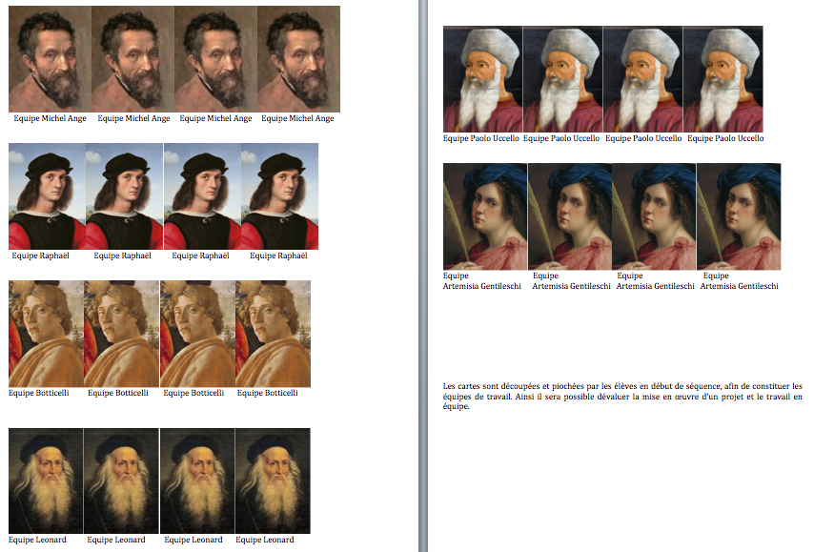This screenshot has height=552, width=814.
Task: Click the leftmost 'Artemisia Gentileschi' caption
Action: pos(481,286)
